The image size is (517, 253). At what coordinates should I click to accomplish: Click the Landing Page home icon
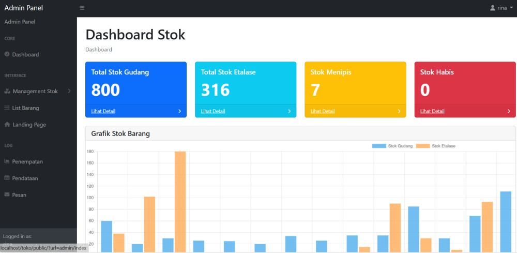7,125
